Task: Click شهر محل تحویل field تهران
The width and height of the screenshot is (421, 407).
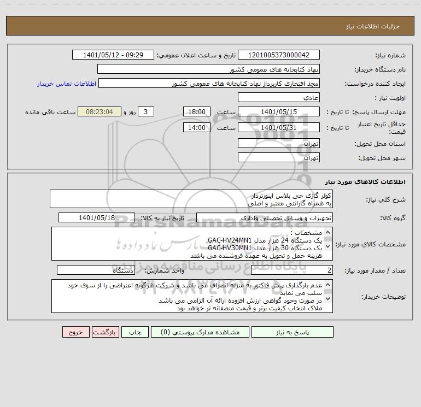Action: (279, 157)
